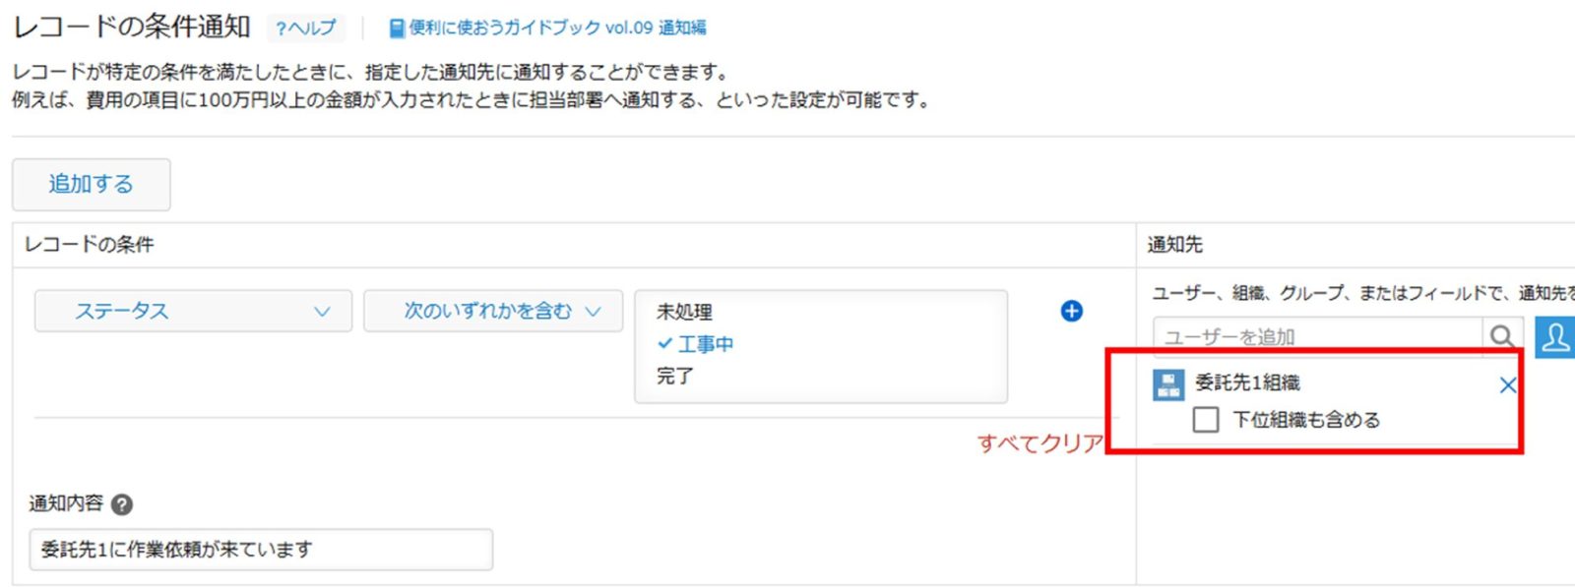Click the 追加する button
This screenshot has width=1575, height=587.
[x=92, y=184]
